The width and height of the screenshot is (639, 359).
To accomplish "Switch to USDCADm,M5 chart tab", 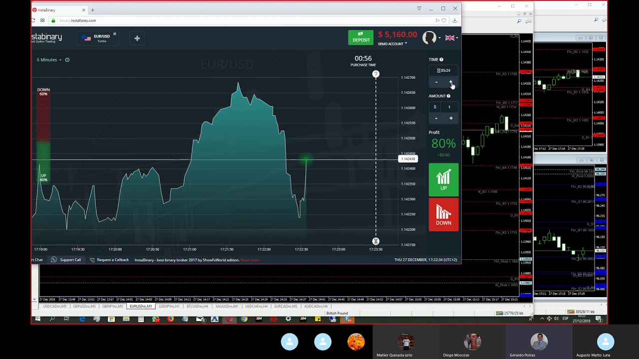I will [x=55, y=306].
